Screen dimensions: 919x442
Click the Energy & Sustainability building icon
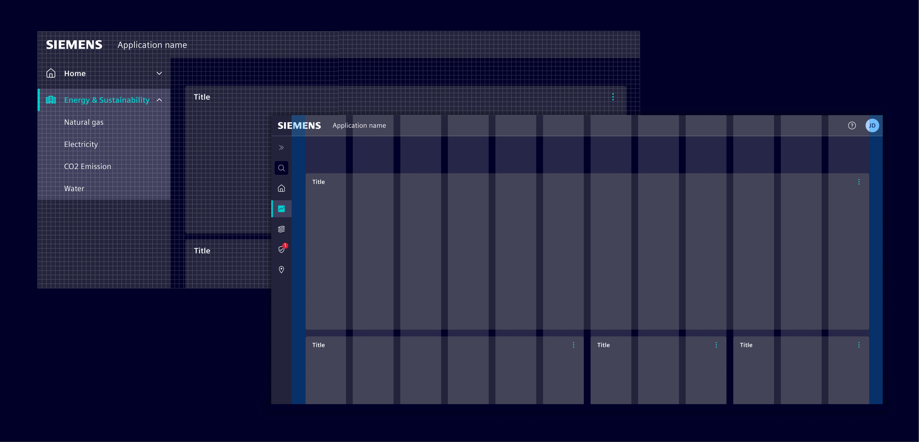click(x=51, y=100)
